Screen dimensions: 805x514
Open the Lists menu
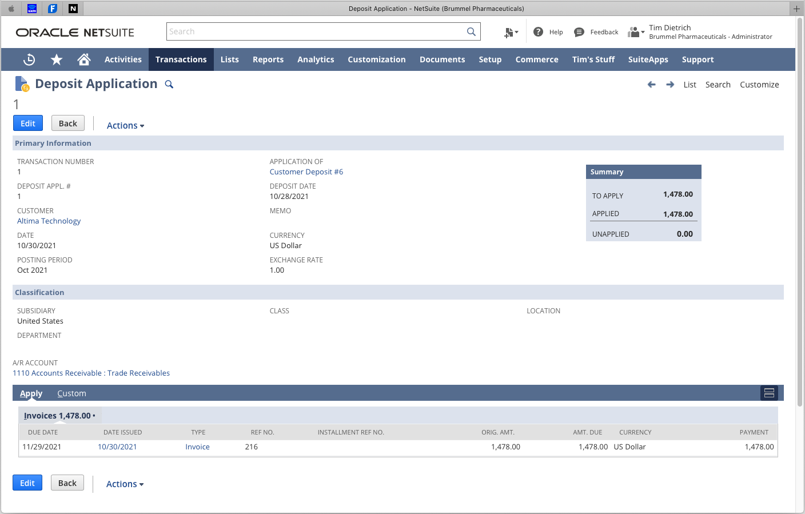tap(230, 59)
